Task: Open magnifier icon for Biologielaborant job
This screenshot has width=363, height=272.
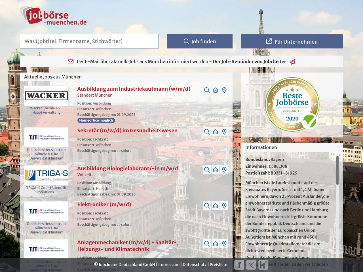Action: [x=207, y=170]
